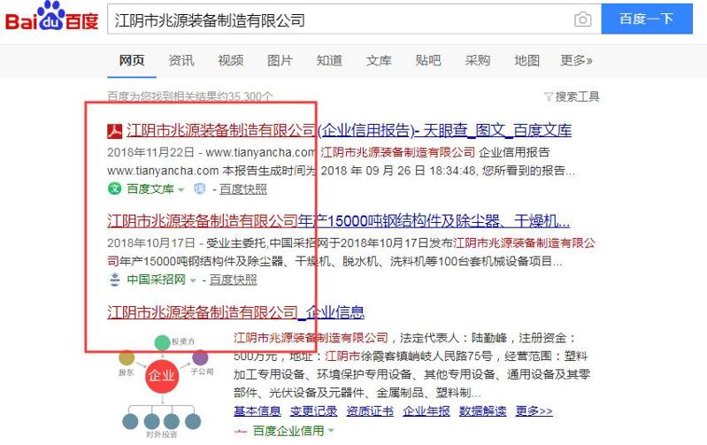Open the 地图 tab
The image size is (707, 445).
526,60
